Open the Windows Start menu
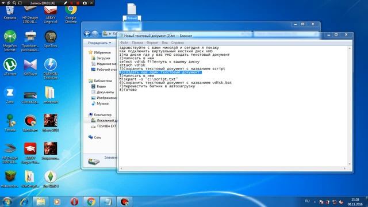Viewport: 368px width, 207px height. (x=7, y=202)
